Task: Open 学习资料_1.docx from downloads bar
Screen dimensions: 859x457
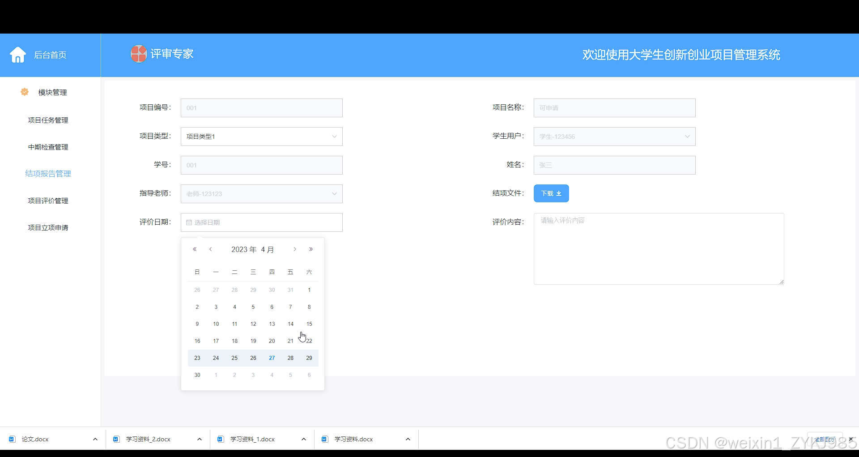Action: click(252, 439)
